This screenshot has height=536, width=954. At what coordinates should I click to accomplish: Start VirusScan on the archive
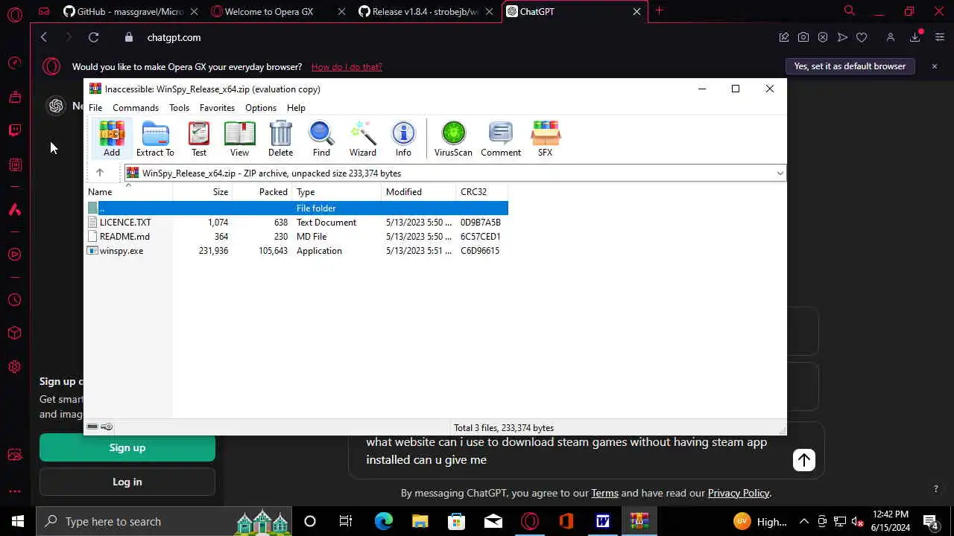click(453, 138)
